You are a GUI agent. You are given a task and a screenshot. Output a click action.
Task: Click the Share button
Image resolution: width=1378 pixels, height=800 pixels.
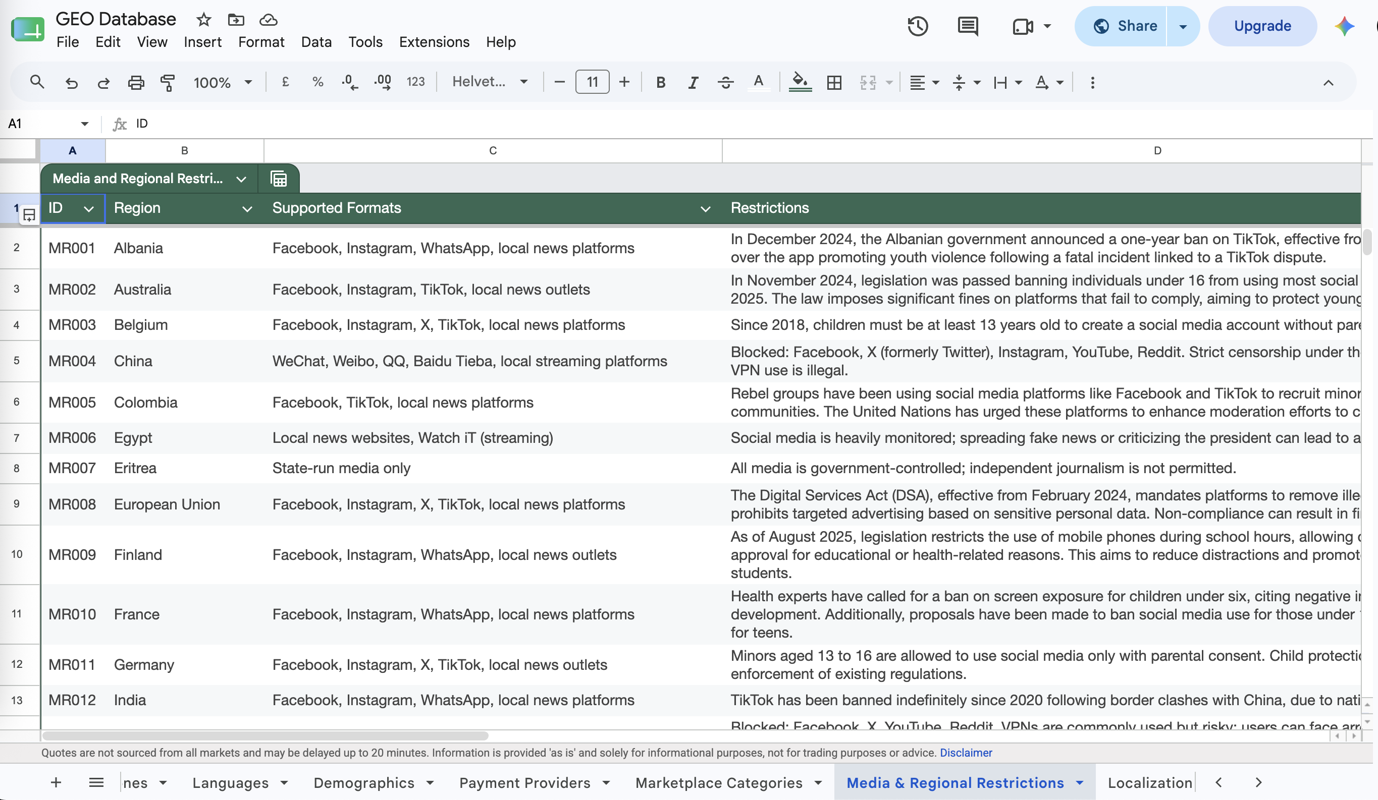pos(1122,26)
